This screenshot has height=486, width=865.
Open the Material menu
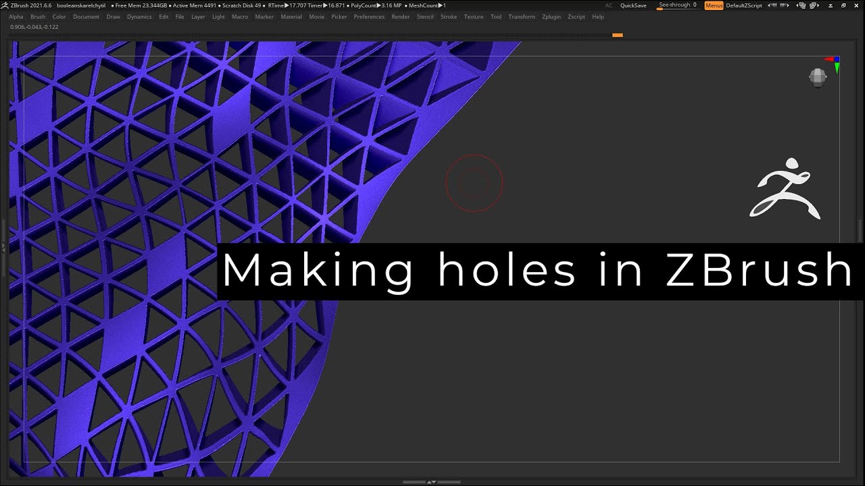pyautogui.click(x=291, y=17)
